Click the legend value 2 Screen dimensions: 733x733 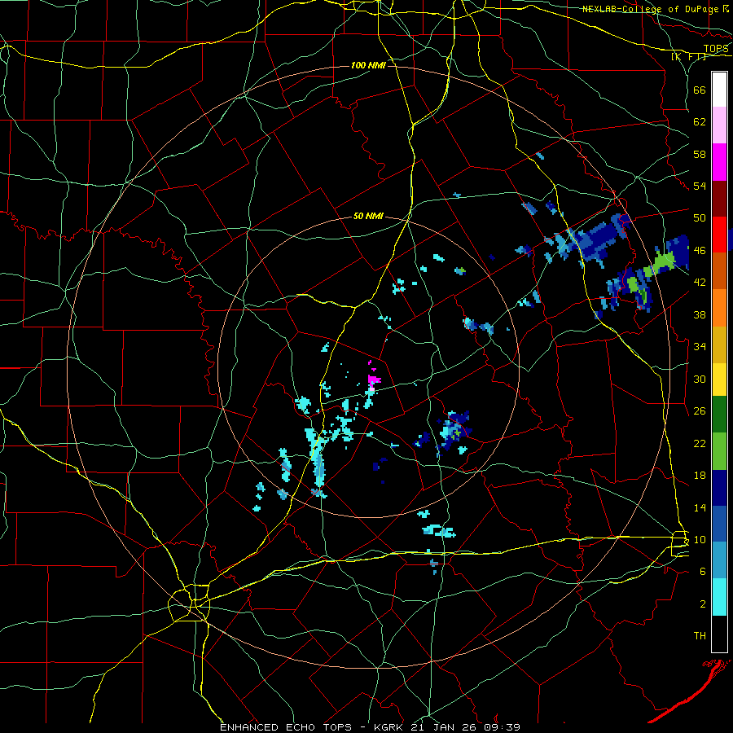[702, 604]
